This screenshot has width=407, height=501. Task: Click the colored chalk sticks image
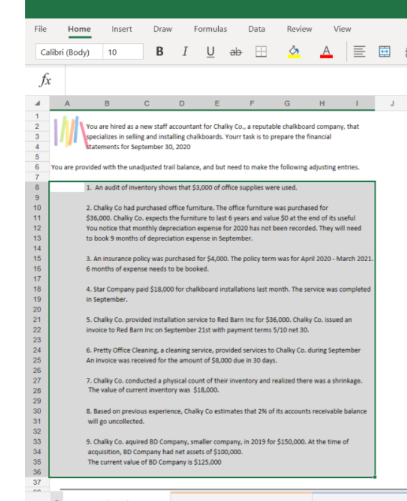tap(71, 132)
